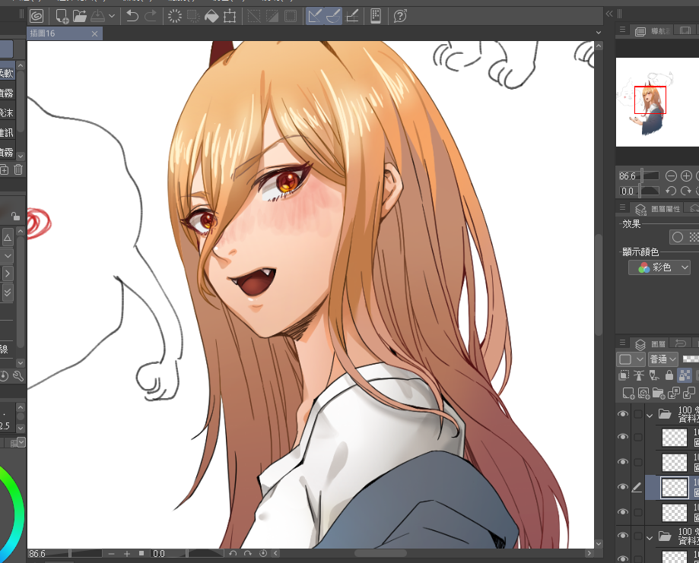Tick the top folder's lock checkbox
The width and height of the screenshot is (699, 563).
click(638, 414)
